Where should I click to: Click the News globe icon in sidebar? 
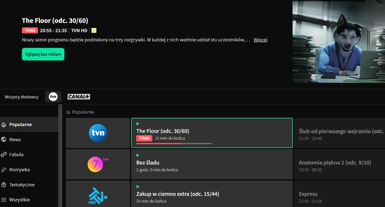tap(4, 139)
